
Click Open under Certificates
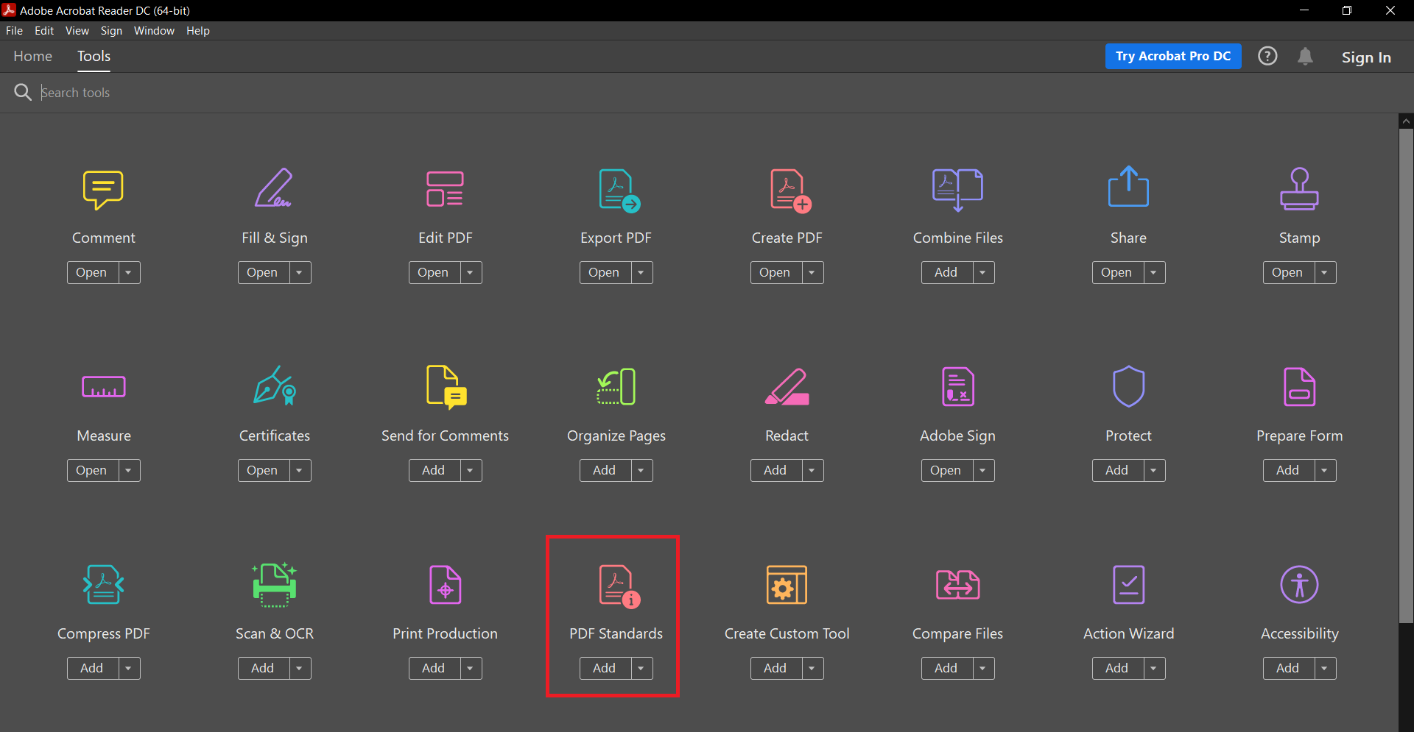pyautogui.click(x=263, y=470)
